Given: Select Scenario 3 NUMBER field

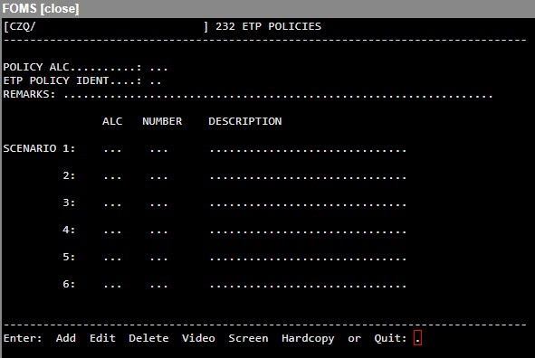Looking at the screenshot, I should pyautogui.click(x=159, y=203).
